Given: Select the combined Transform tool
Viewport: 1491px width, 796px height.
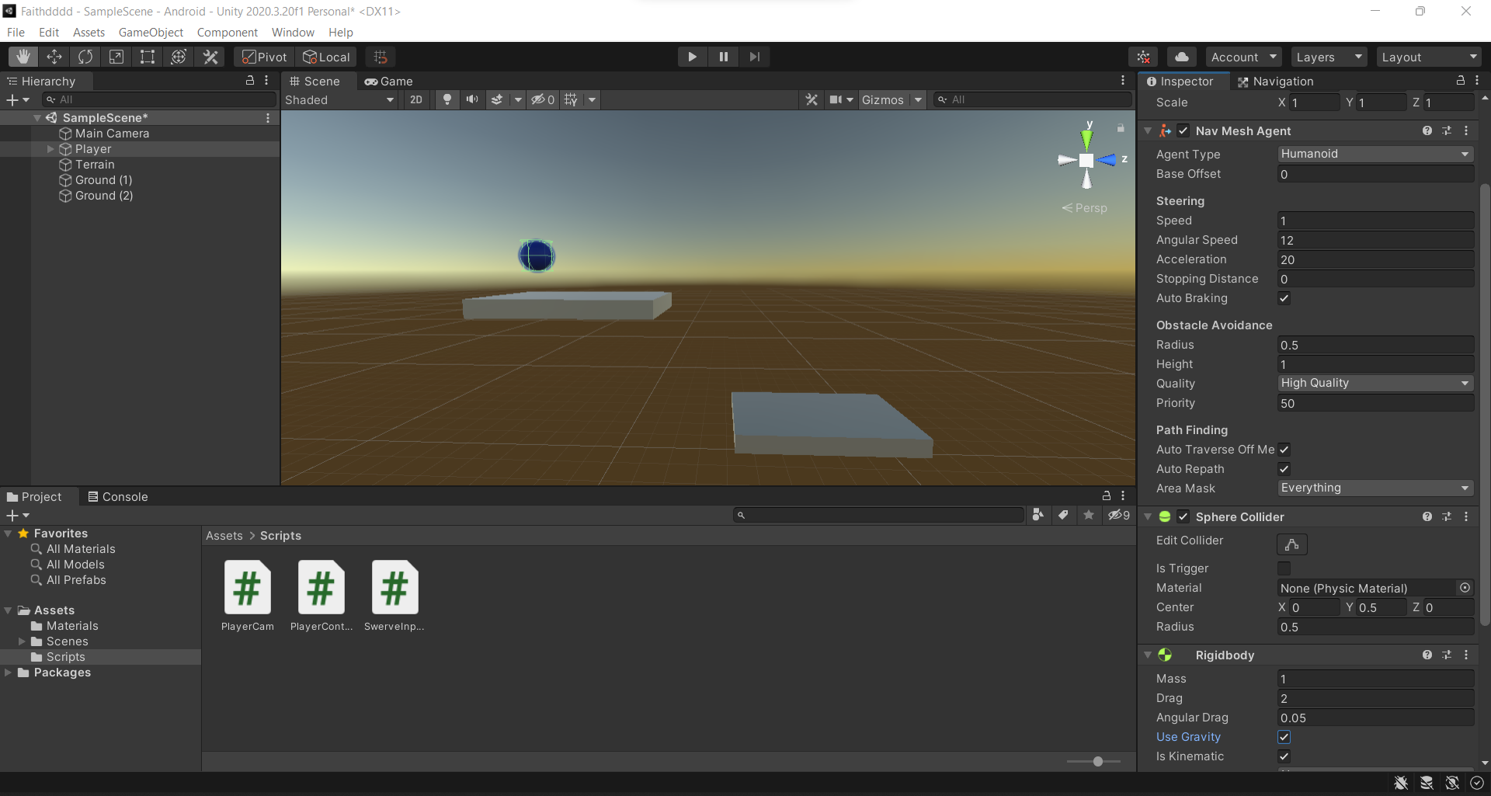Looking at the screenshot, I should click(x=179, y=57).
